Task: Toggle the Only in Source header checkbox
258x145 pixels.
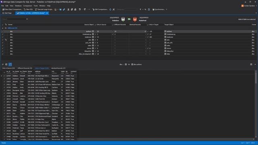Action: [x=96, y=25]
